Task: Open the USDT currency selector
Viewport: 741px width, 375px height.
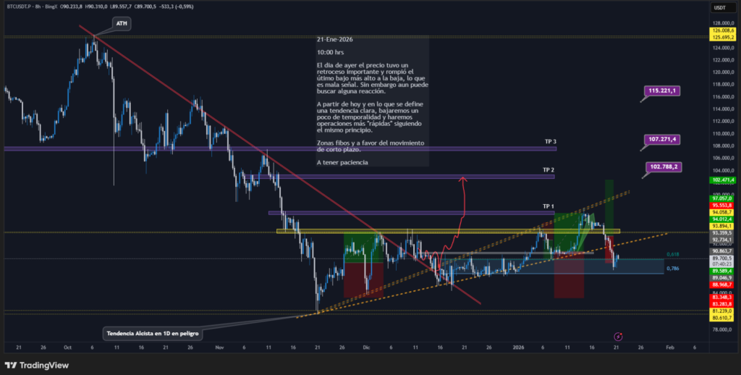Action: 719,7
